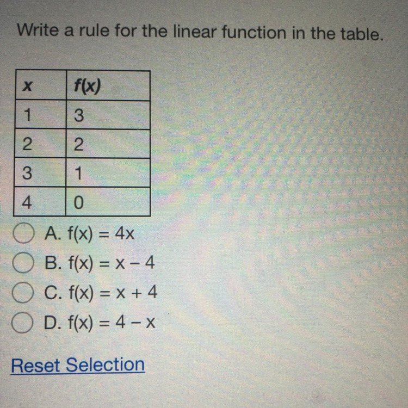Click answer text f(x) = 4 – x
Image resolution: width=408 pixels, height=408 pixels.
(x=112, y=323)
